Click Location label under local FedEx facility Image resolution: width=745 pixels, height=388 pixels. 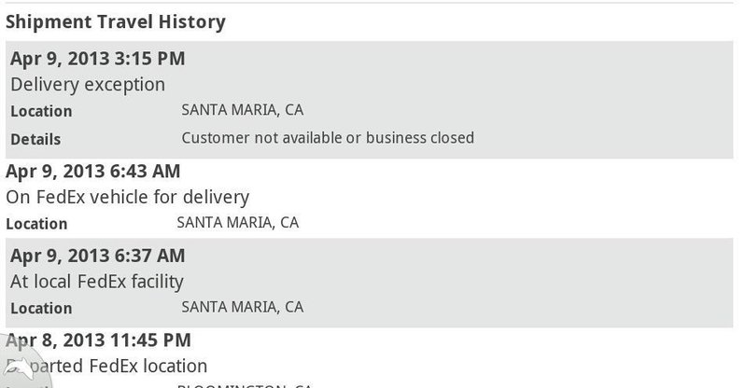click(41, 308)
